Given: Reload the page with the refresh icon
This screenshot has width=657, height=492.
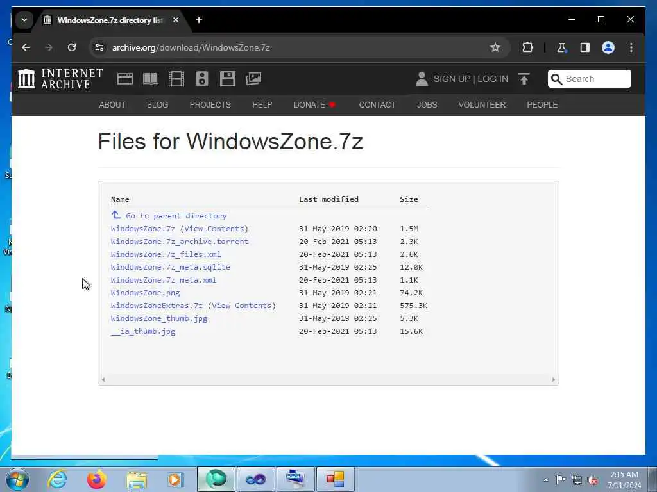Looking at the screenshot, I should point(72,47).
